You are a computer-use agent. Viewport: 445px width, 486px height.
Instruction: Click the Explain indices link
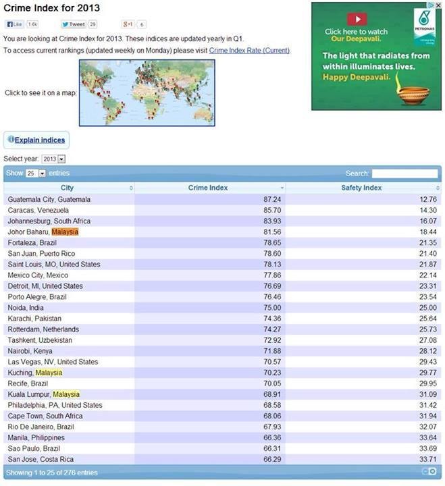pos(40,140)
